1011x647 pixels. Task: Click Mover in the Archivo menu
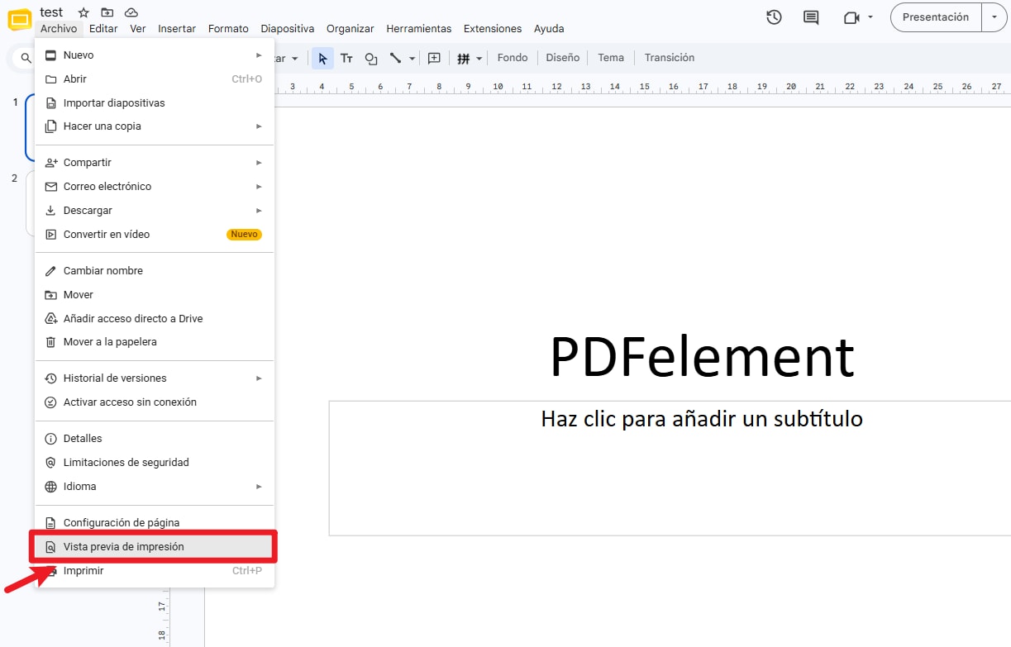tap(155, 295)
